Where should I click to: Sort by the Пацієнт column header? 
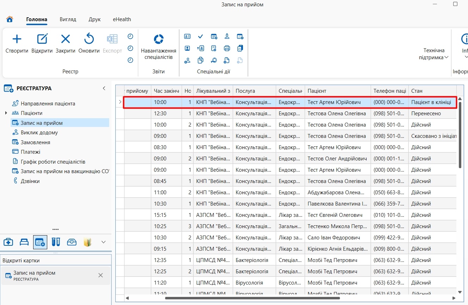click(338, 91)
